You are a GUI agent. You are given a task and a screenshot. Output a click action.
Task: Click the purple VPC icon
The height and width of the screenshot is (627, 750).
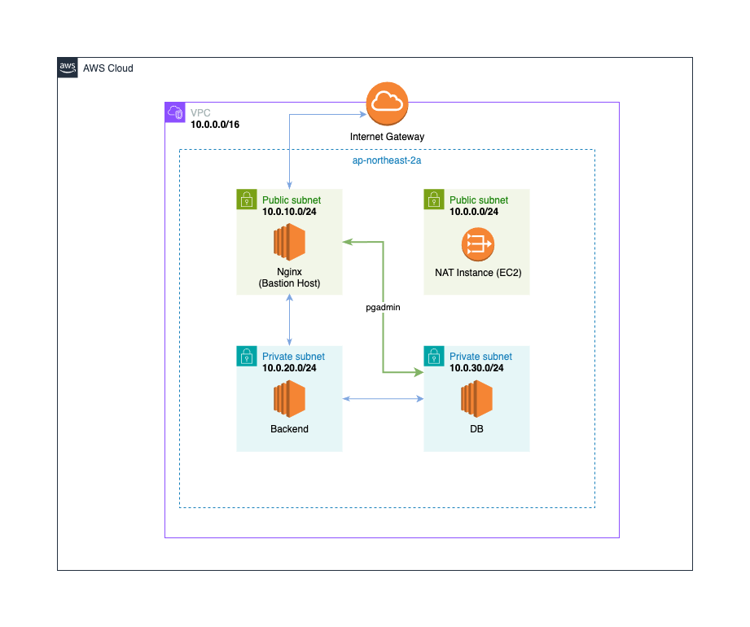(x=175, y=112)
